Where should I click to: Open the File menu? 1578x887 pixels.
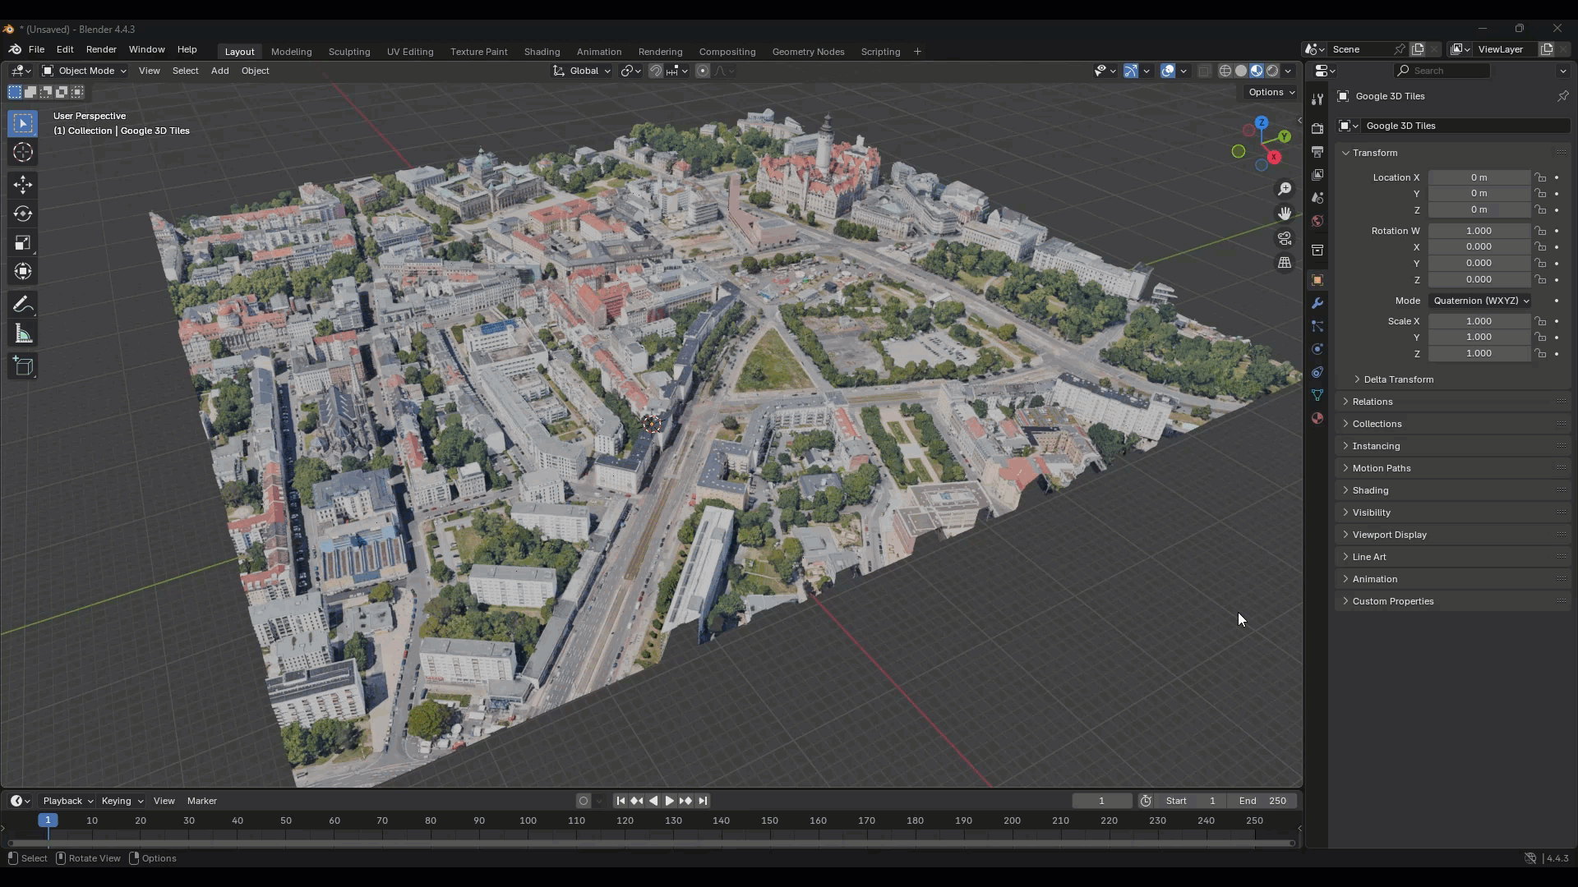[36, 49]
